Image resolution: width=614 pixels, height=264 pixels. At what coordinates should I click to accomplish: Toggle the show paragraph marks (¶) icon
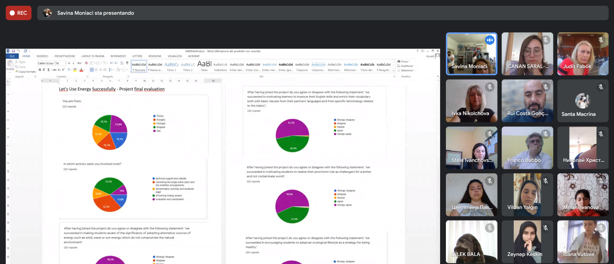pyautogui.click(x=127, y=63)
